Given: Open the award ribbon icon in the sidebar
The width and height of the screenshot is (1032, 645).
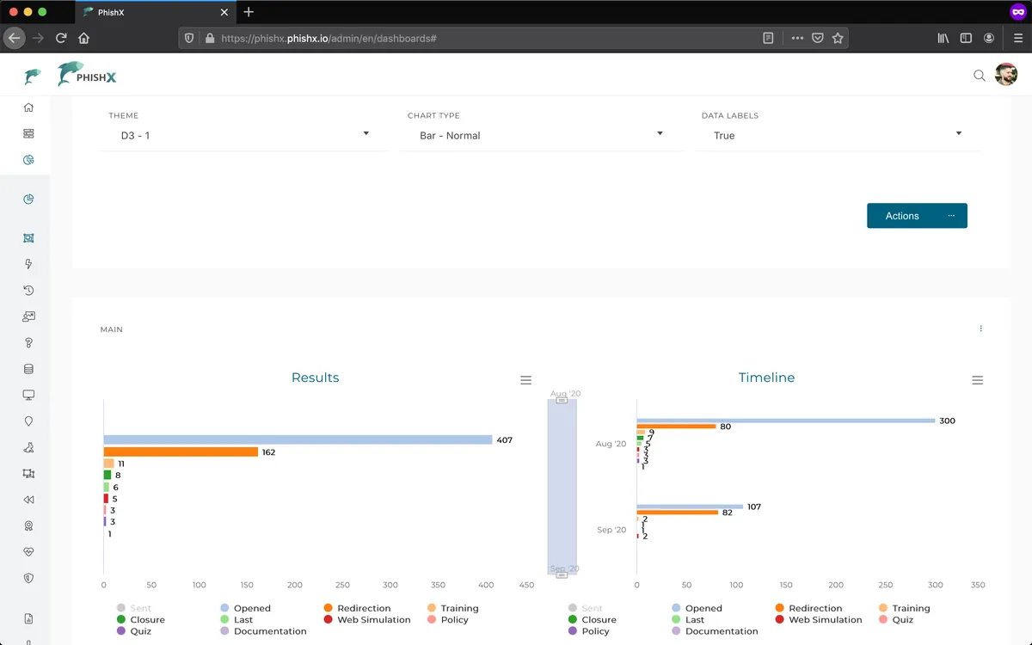Looking at the screenshot, I should [28, 525].
